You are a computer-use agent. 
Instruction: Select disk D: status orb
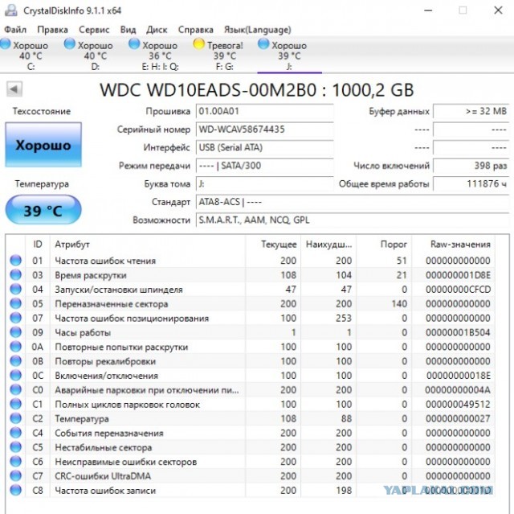tap(70, 44)
